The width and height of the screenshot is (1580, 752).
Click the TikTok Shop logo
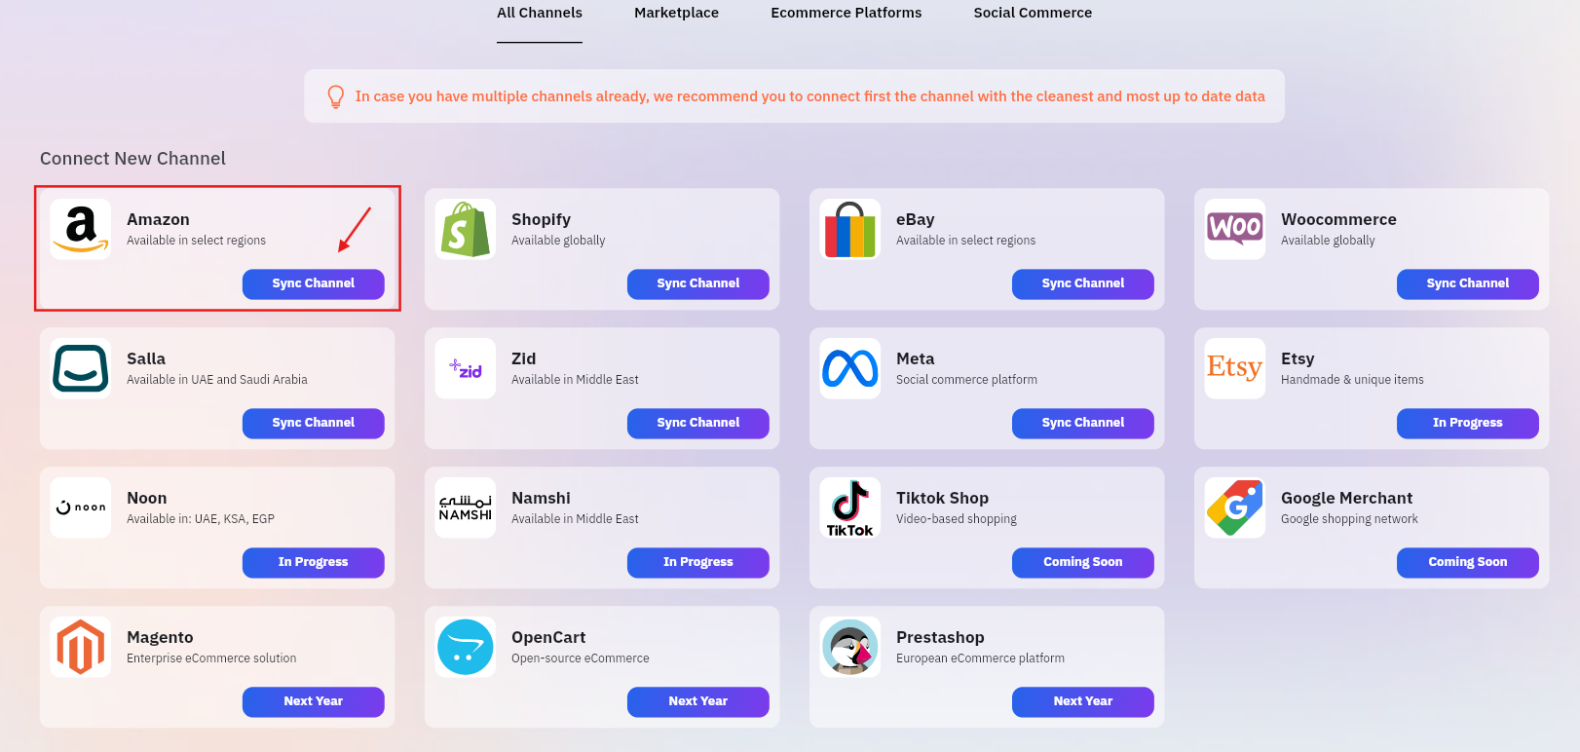pyautogui.click(x=850, y=508)
